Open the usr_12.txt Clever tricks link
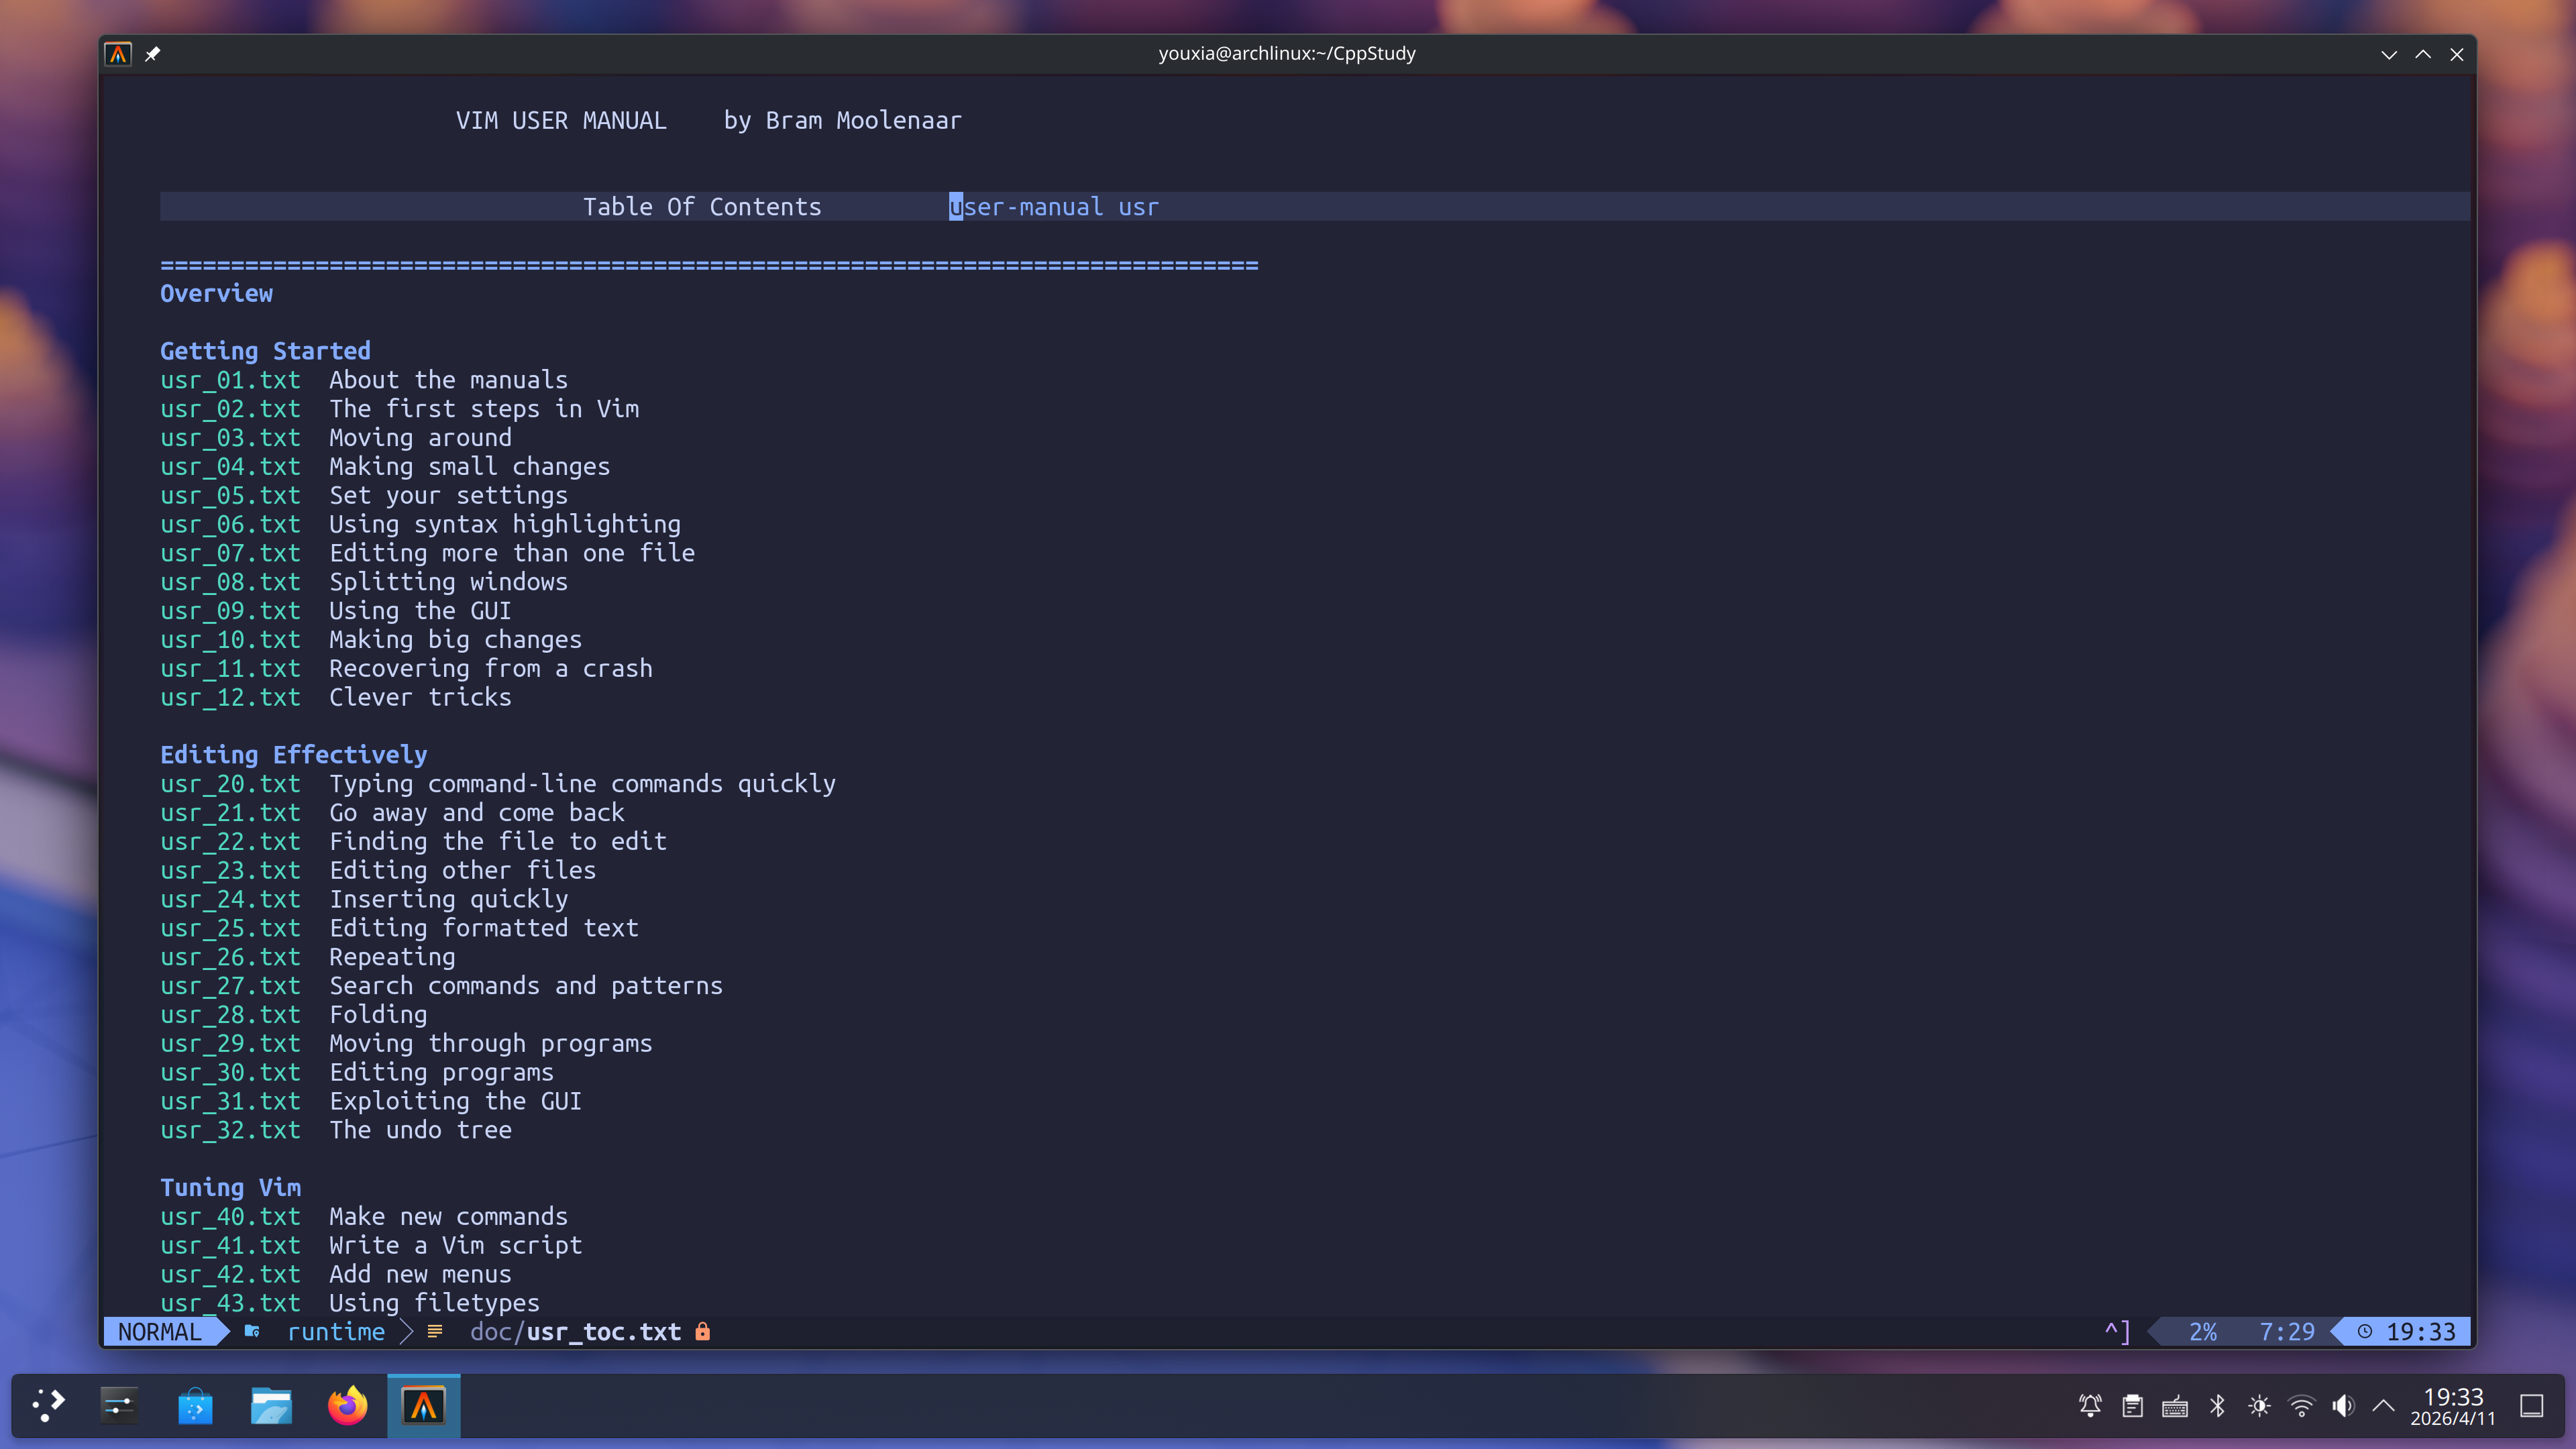This screenshot has width=2576, height=1449. click(x=230, y=697)
